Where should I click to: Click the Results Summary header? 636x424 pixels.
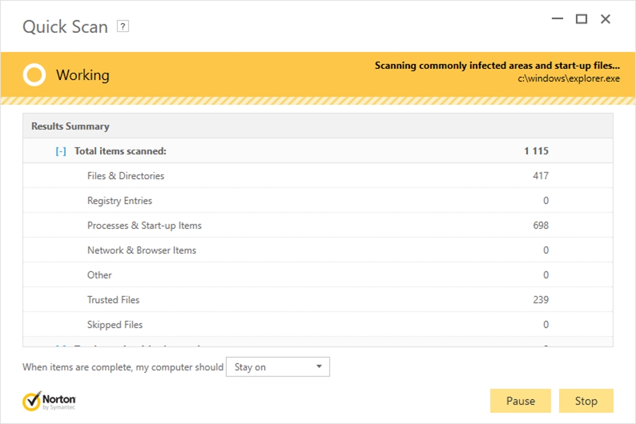[x=70, y=126]
